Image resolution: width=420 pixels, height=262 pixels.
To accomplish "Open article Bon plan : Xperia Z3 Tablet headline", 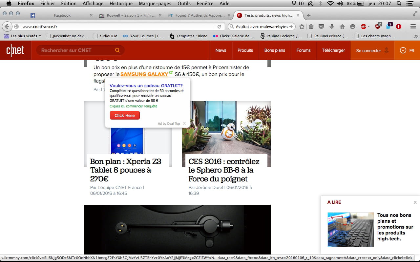I will [x=126, y=170].
